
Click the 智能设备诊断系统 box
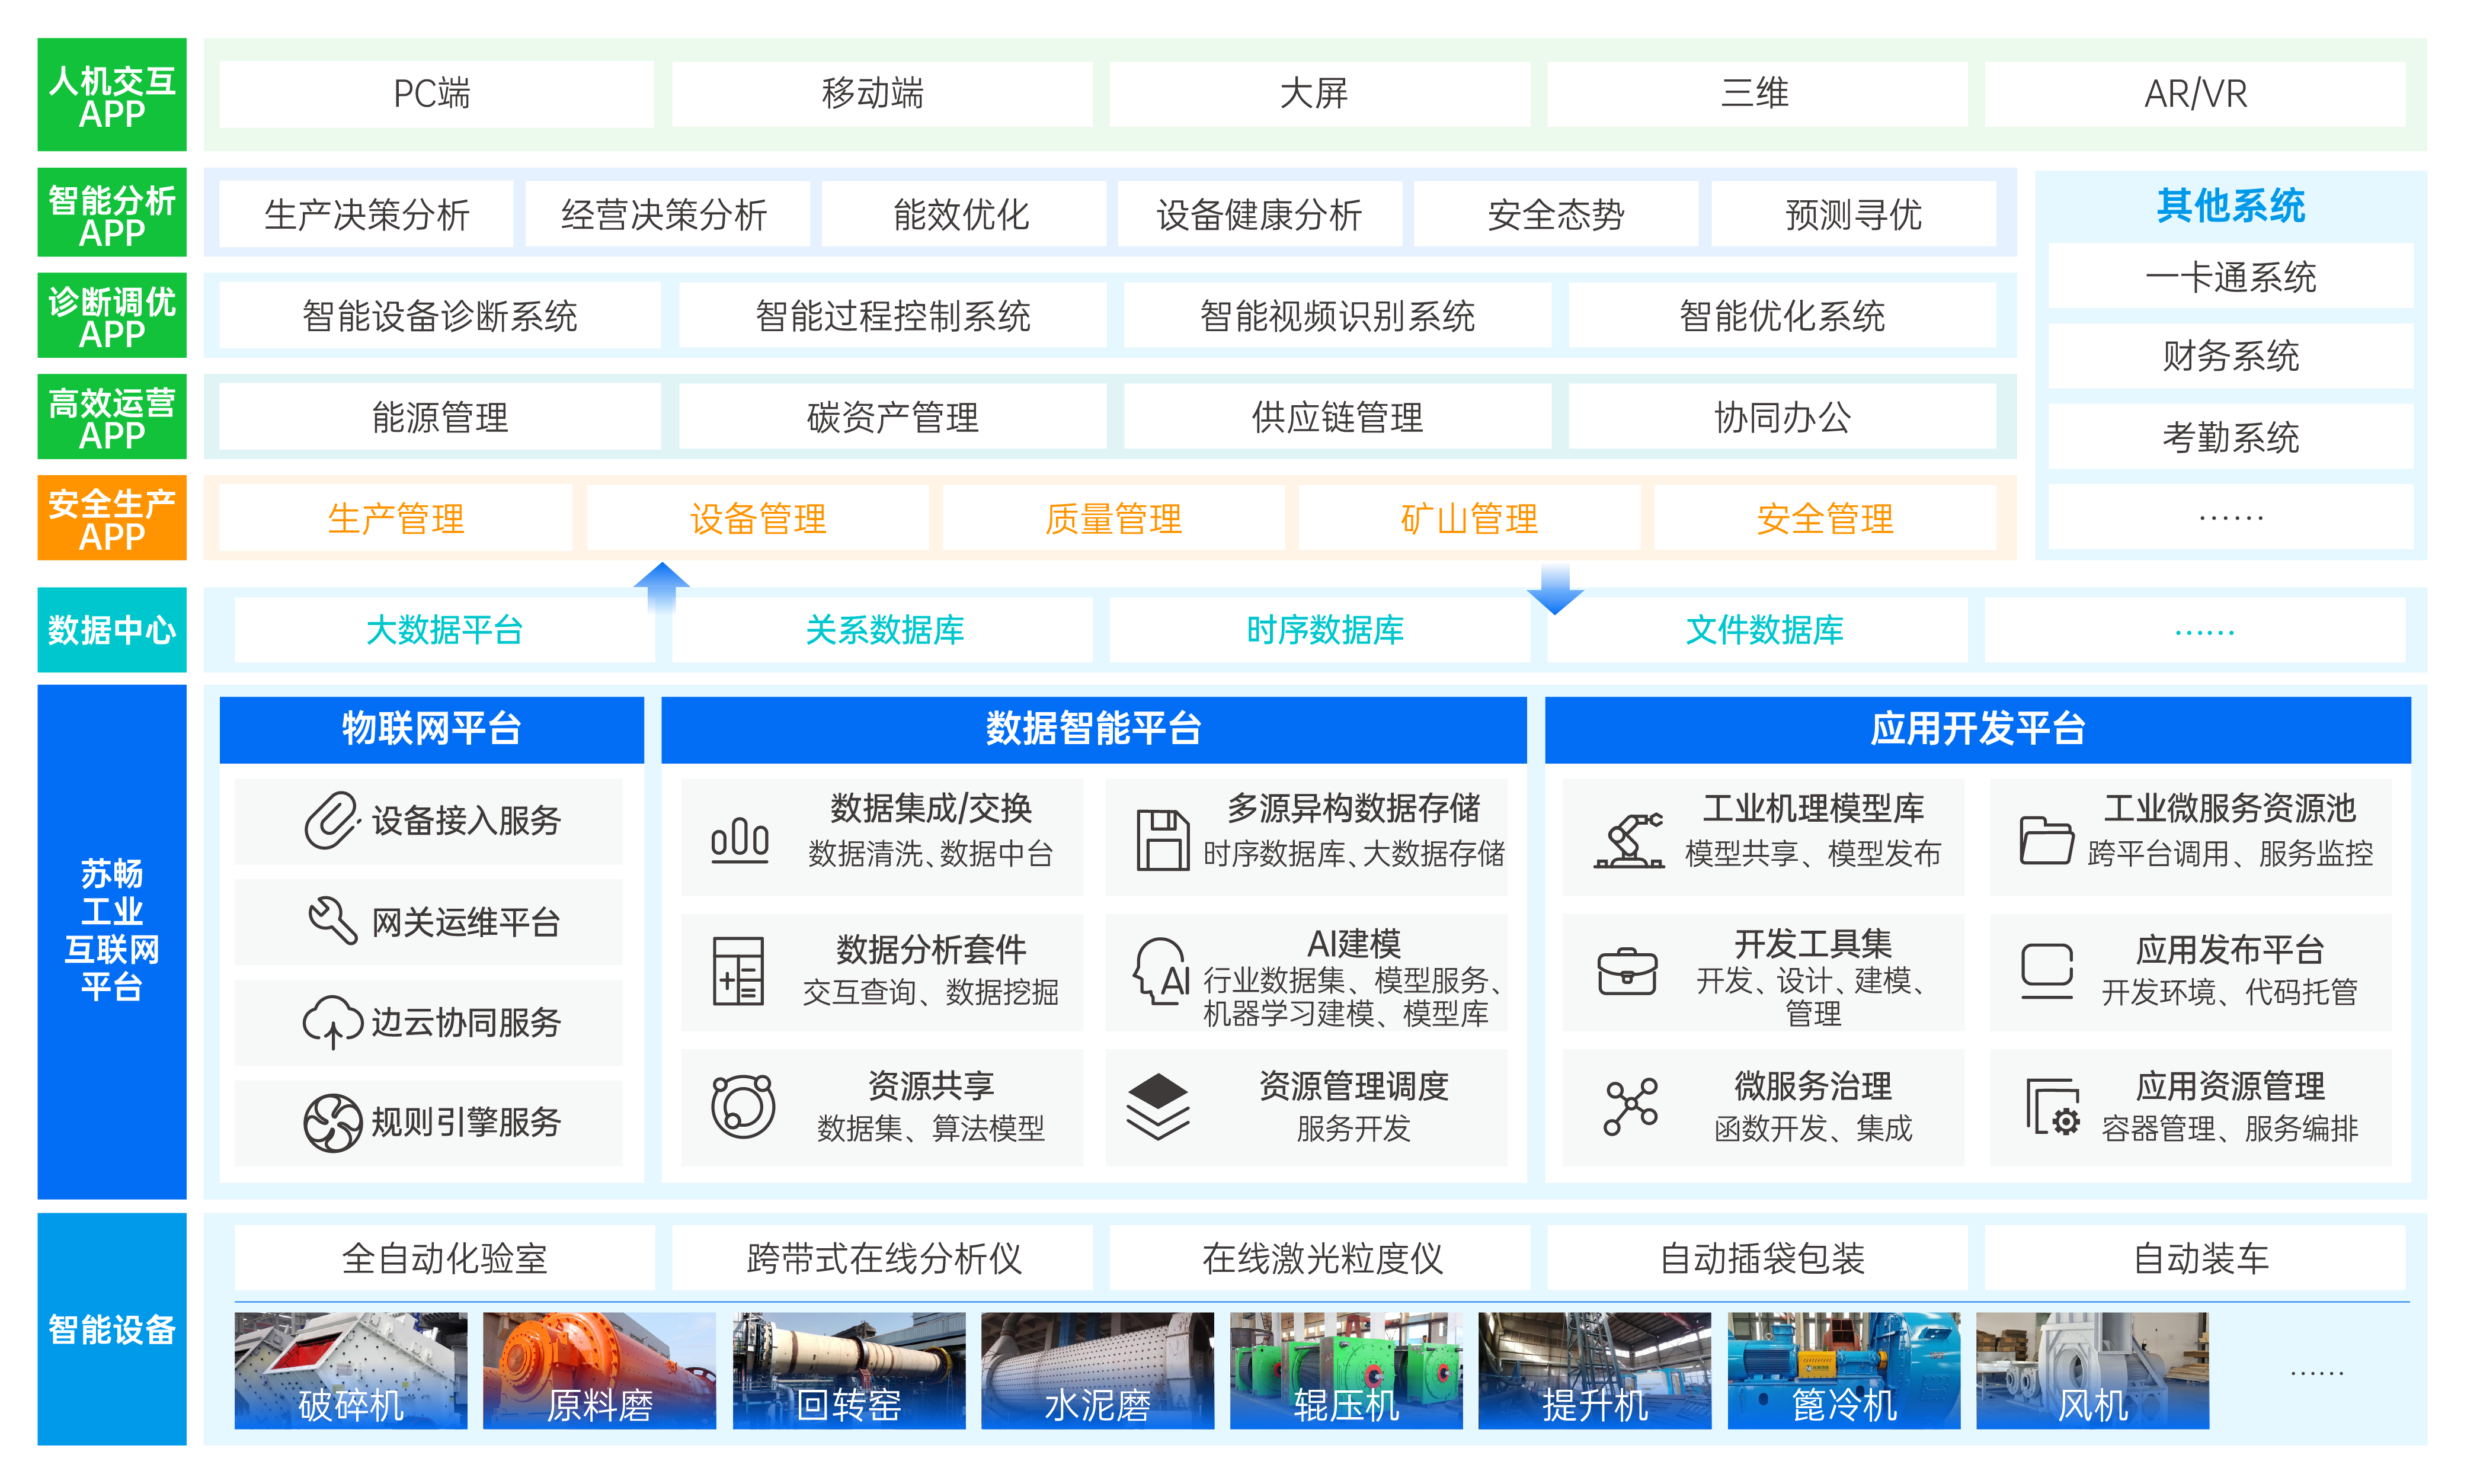click(440, 316)
